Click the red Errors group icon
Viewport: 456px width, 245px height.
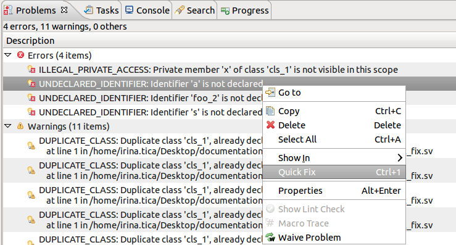[20, 55]
